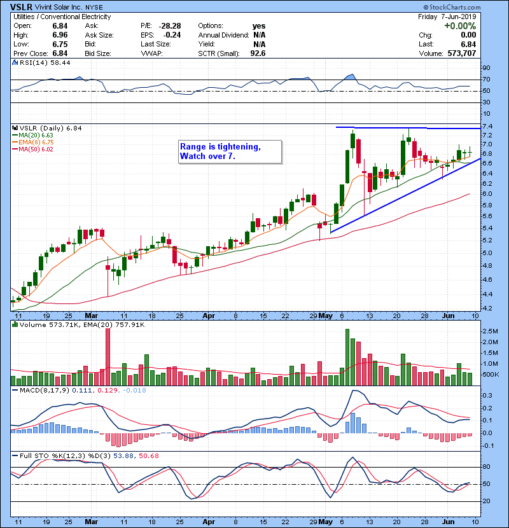This screenshot has width=509, height=528.
Task: Click the stochastic %D value 50.68
Action: coord(148,456)
